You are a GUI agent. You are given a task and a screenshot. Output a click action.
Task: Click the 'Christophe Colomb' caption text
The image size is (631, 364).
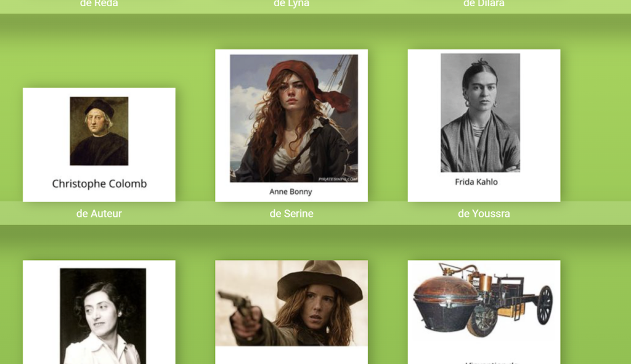point(99,184)
